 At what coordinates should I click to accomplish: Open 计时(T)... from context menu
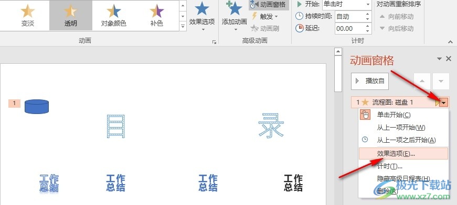[x=403, y=166]
